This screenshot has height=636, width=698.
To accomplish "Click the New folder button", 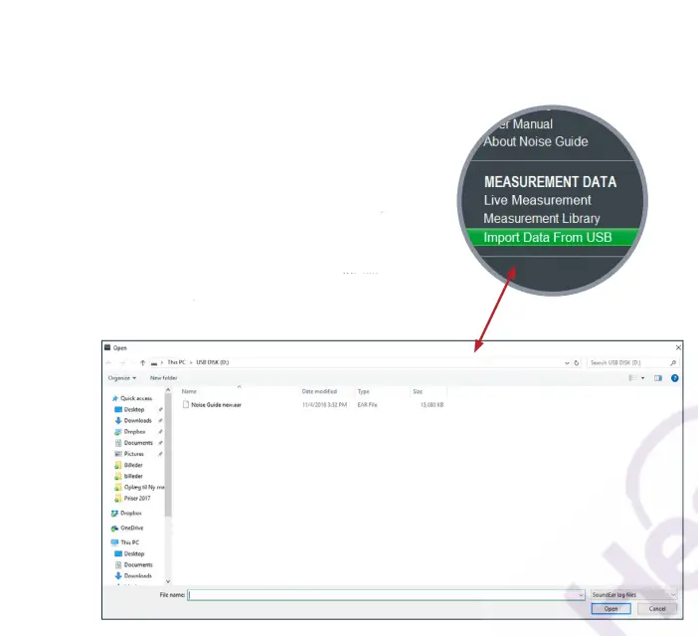I will point(163,378).
